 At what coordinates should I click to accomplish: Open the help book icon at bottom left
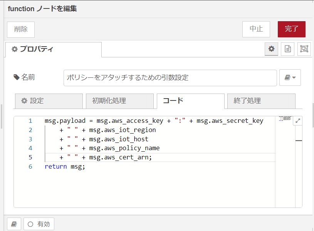point(14,224)
